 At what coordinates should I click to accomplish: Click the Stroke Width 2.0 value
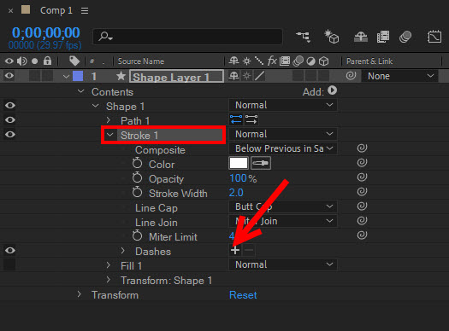[x=236, y=193]
